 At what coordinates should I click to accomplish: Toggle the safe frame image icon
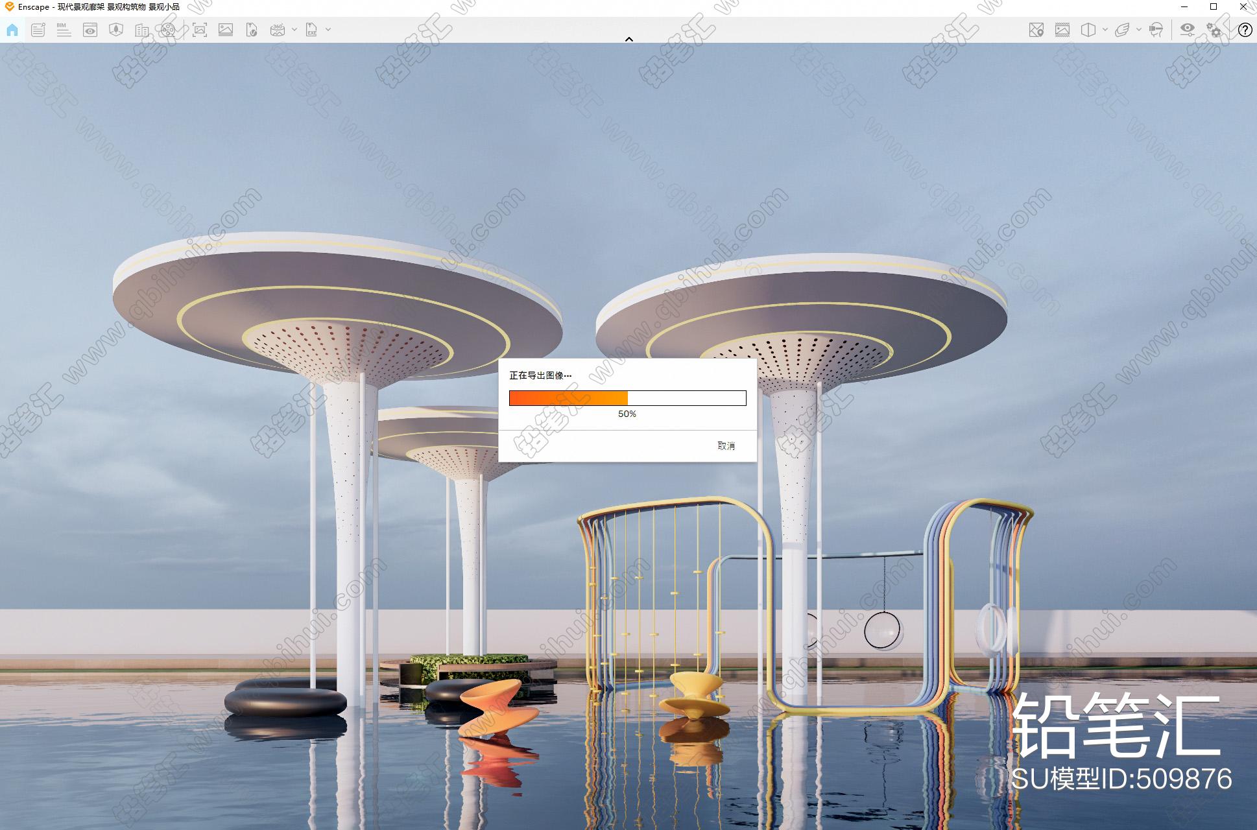point(1062,30)
